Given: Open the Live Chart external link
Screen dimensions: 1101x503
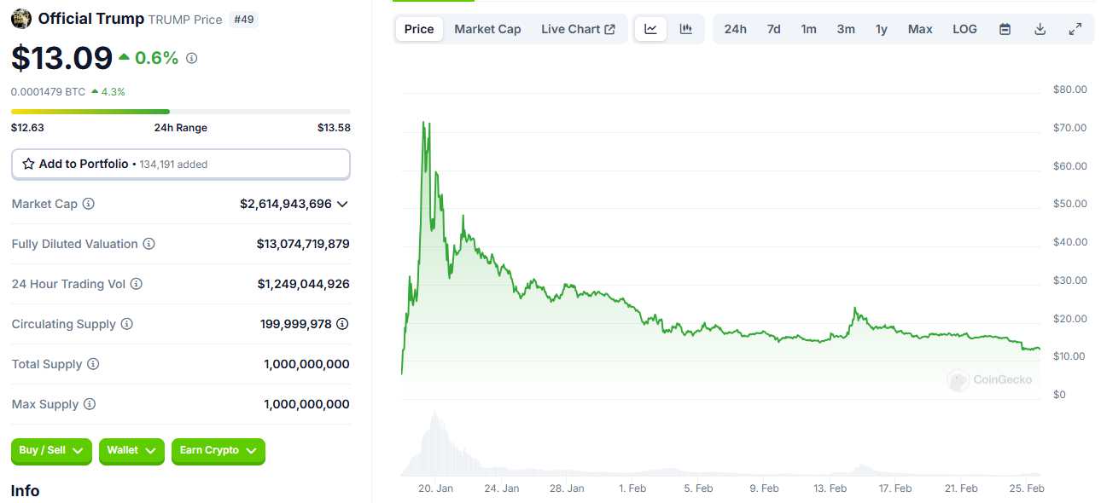Looking at the screenshot, I should (x=578, y=29).
